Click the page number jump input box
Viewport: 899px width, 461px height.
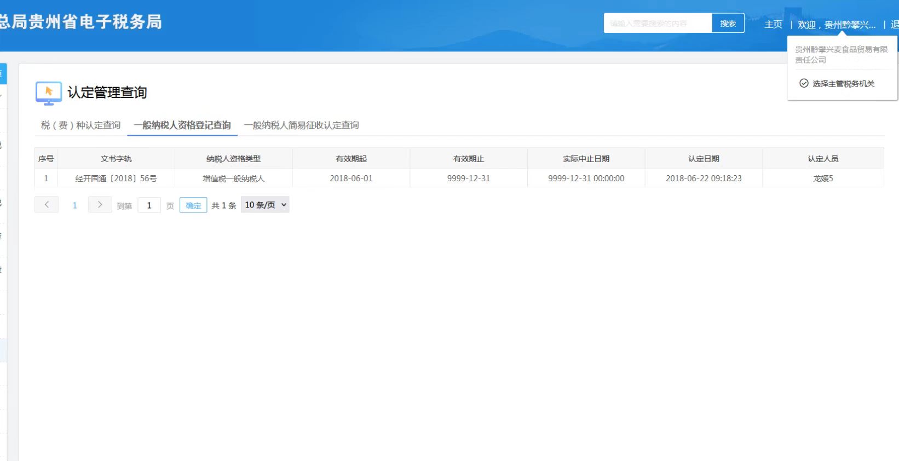pos(149,205)
